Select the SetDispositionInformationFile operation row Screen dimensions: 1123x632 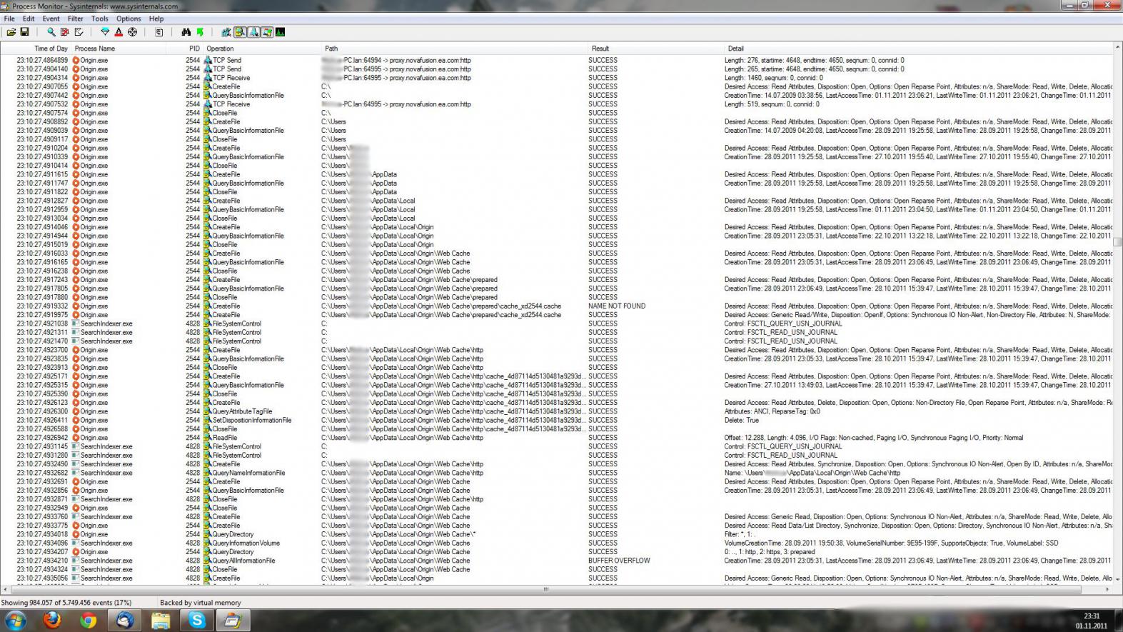pyautogui.click(x=557, y=420)
